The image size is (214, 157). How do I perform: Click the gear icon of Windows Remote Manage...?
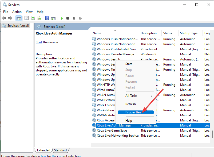click(x=94, y=54)
